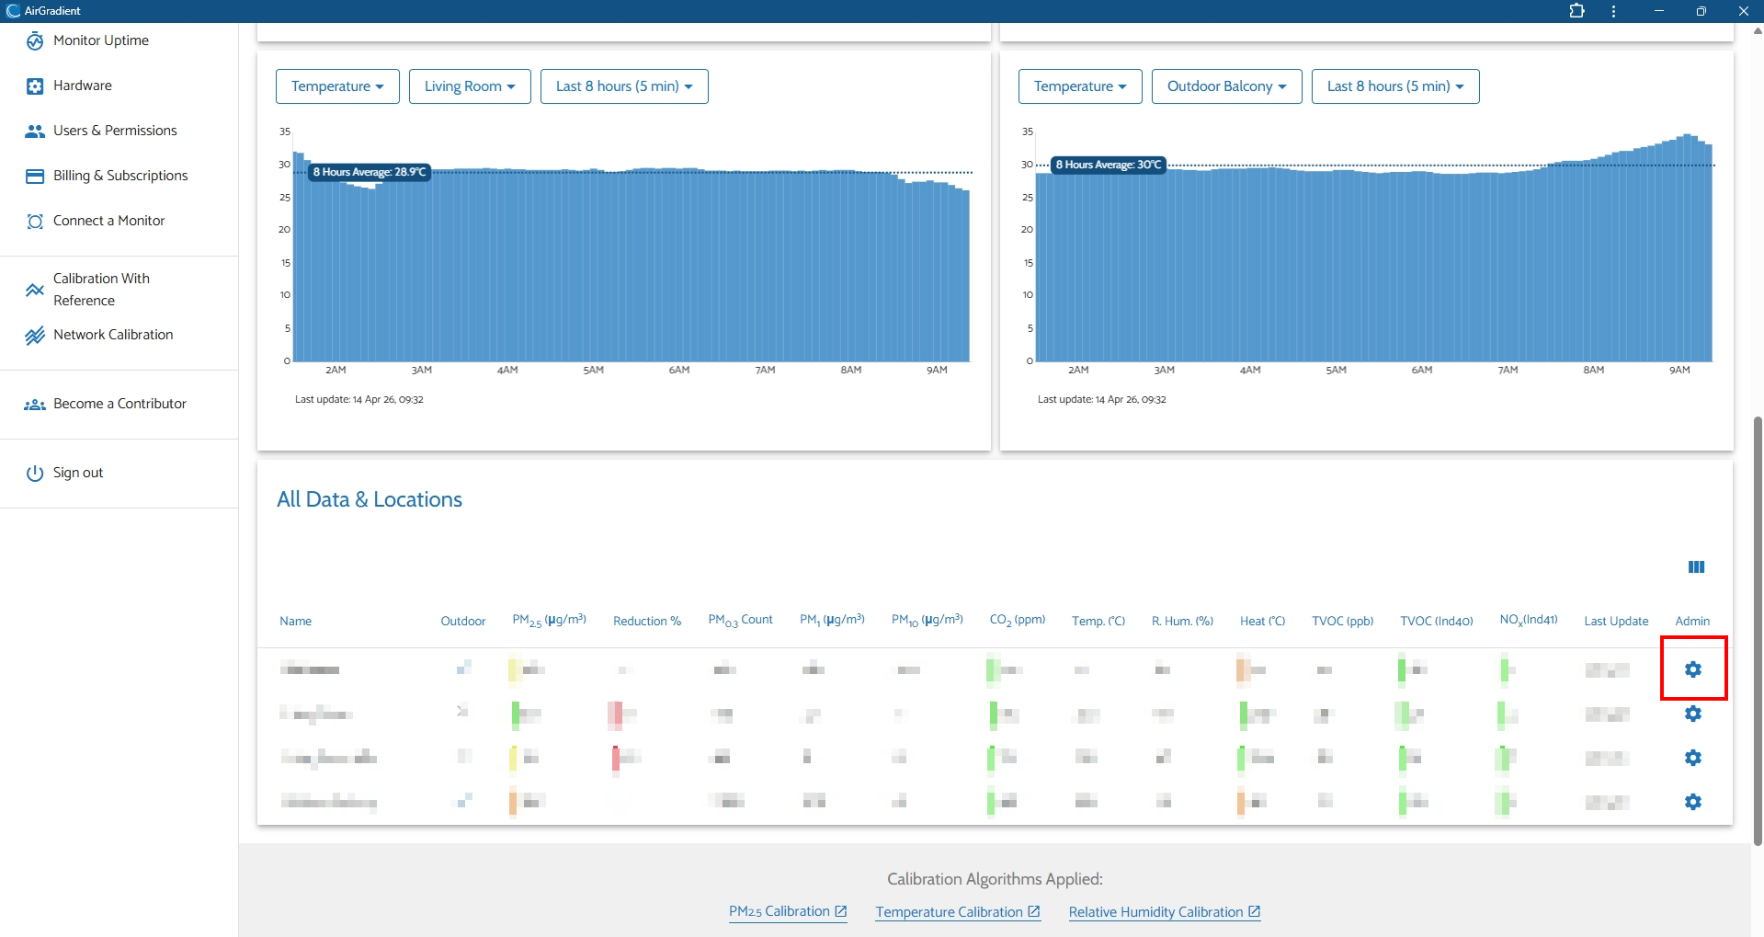
Task: Open the Outdoor Balcony location dropdown
Action: click(1226, 86)
